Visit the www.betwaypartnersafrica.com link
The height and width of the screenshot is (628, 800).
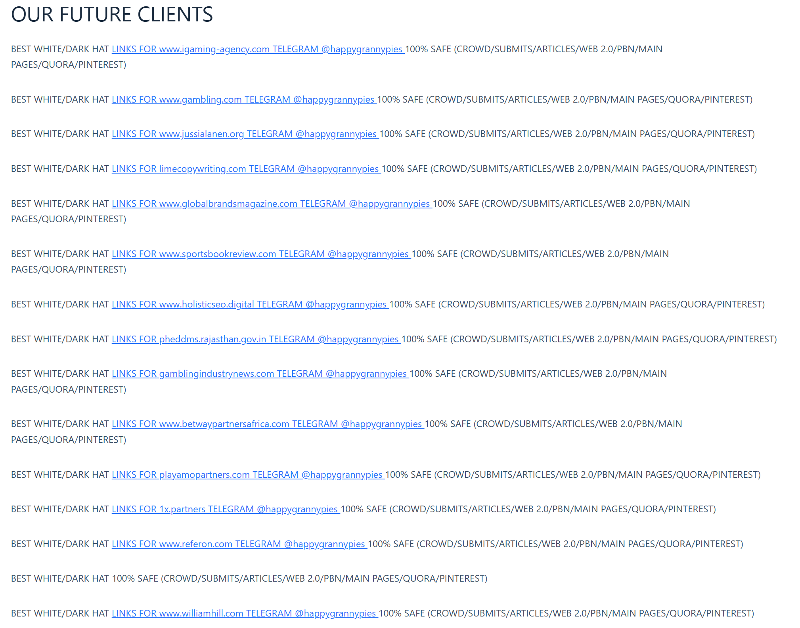click(268, 424)
